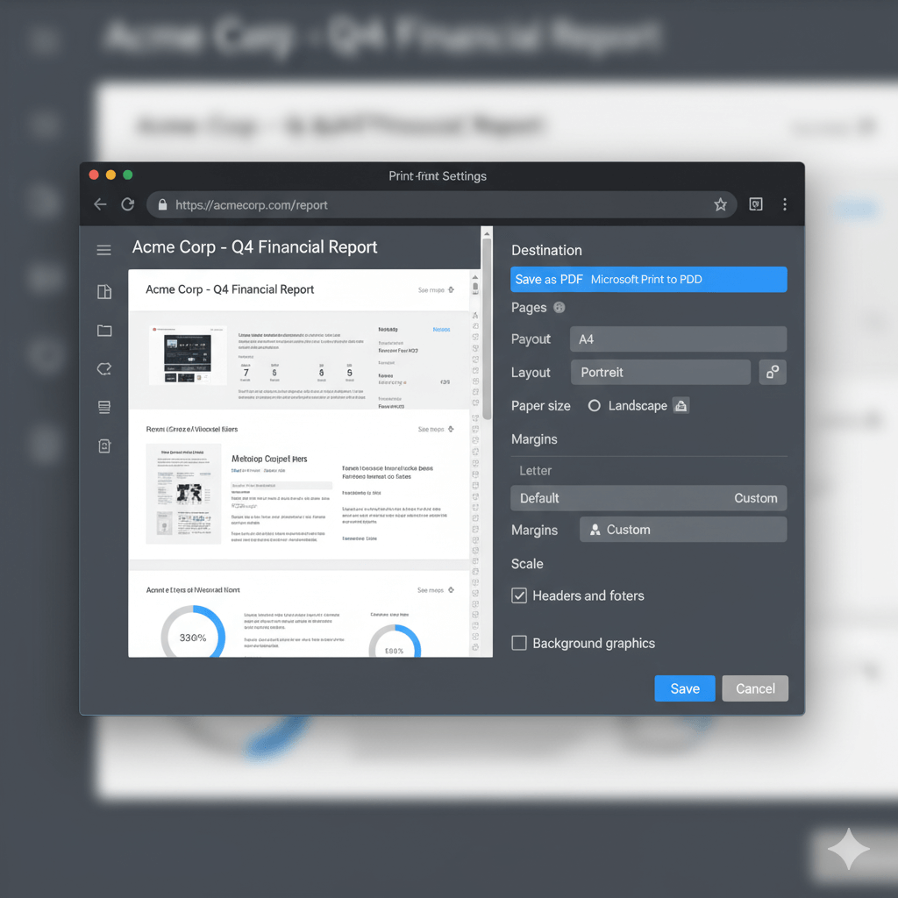Viewport: 898px width, 898px height.
Task: Click the scroll up arrow above the preview scrollbar
Action: tap(487, 233)
